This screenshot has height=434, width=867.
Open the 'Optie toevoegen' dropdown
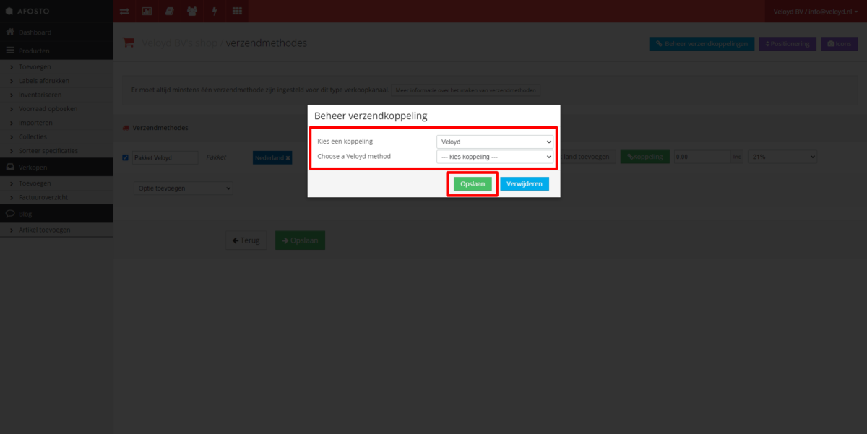(184, 188)
